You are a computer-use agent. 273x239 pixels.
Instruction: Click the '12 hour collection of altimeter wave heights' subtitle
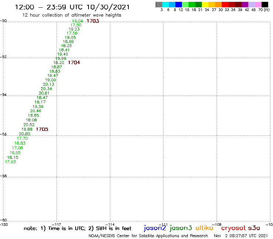point(72,15)
